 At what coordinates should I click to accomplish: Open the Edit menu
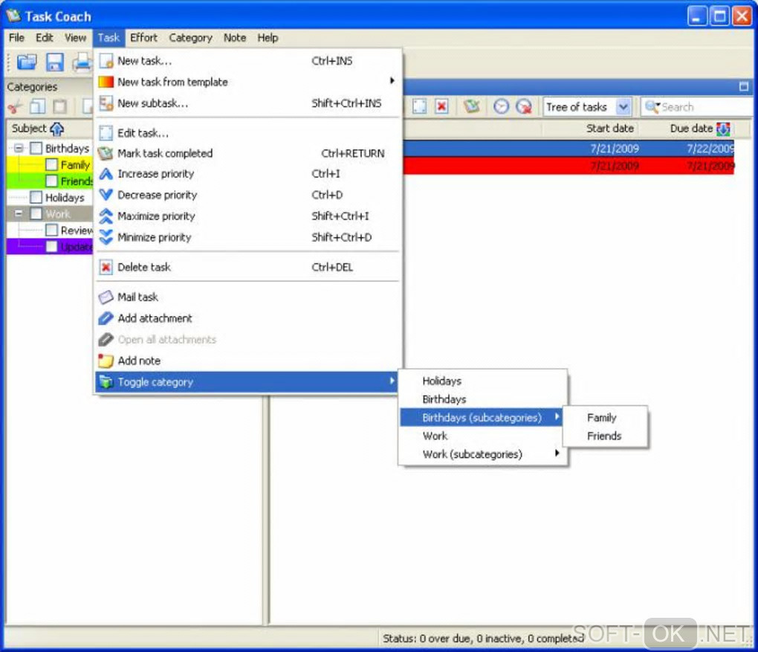(x=45, y=38)
